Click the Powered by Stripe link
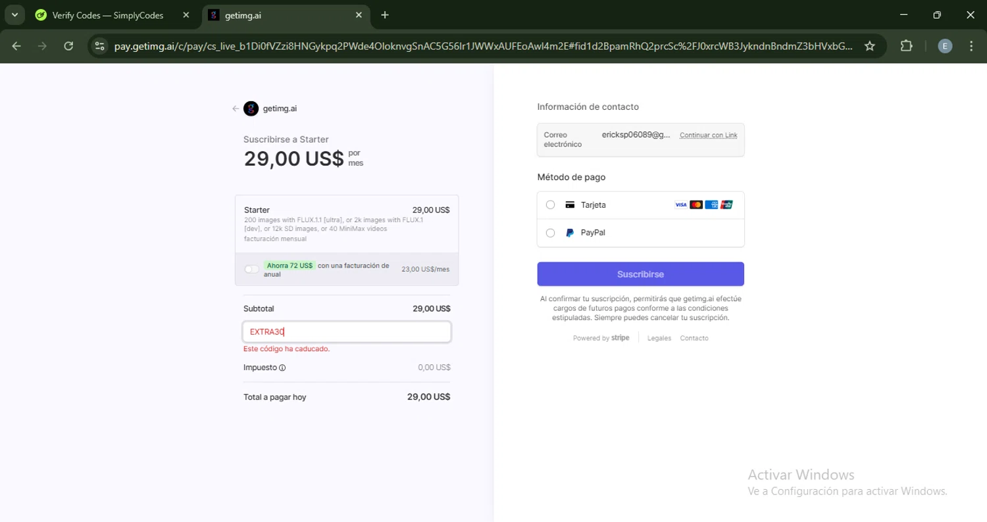 [601, 338]
